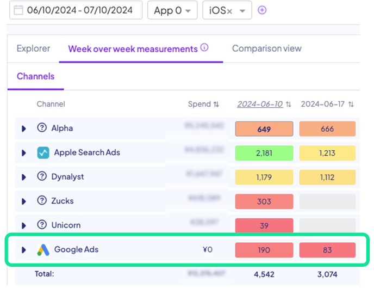Click the question mark icon beside Zucks
This screenshot has height=288, width=374.
[42, 201]
